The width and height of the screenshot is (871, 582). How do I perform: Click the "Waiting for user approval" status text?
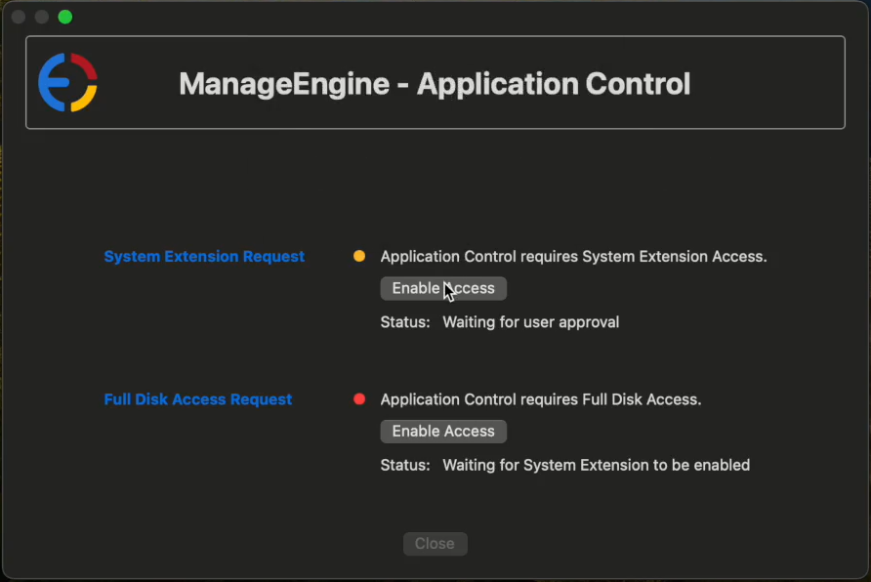531,322
